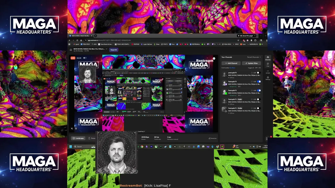
Task: Switch to Landscape layout tab
Action: (78, 138)
